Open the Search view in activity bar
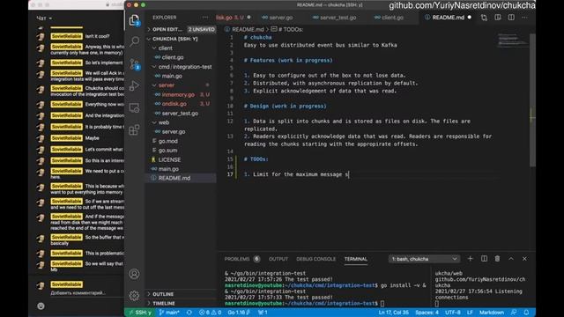Image resolution: width=564 pixels, height=317 pixels. tap(134, 41)
